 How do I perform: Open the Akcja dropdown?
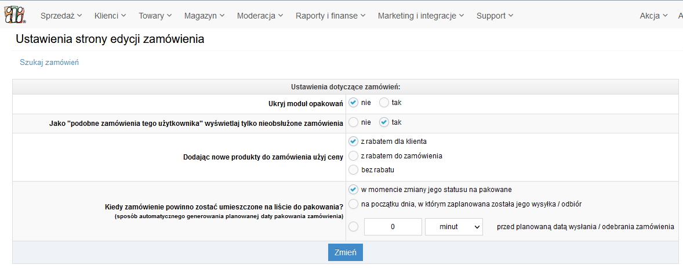[x=653, y=16]
